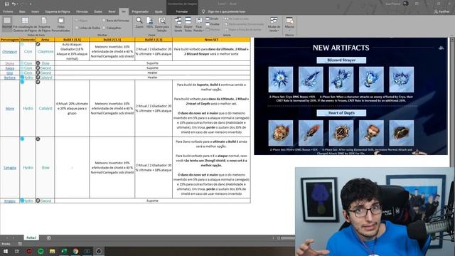Screen dimensions: 455x256
Task: Open the Chongyun character link
Action: (9, 52)
